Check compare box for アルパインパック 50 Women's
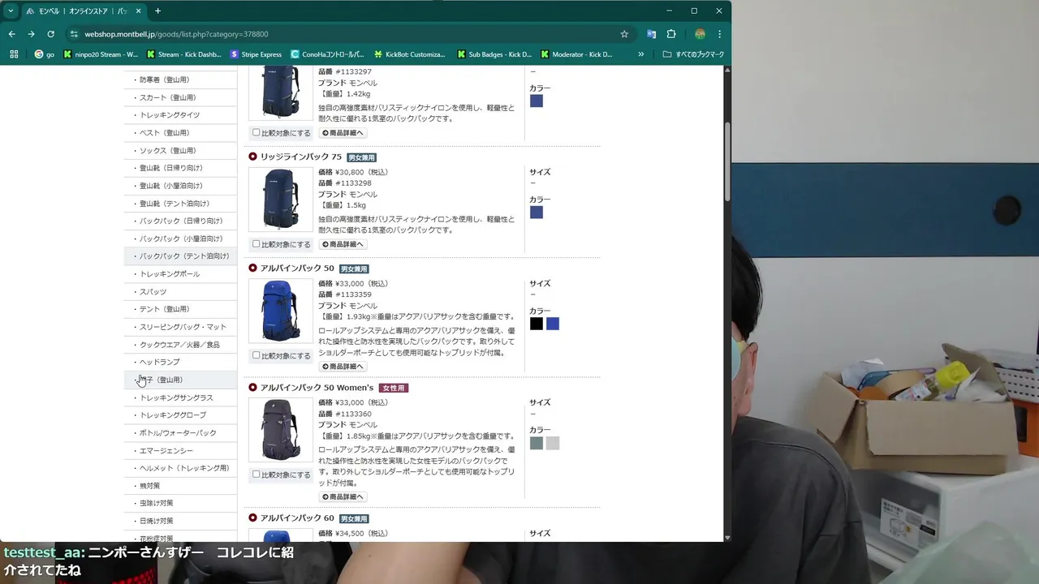 [x=257, y=474]
